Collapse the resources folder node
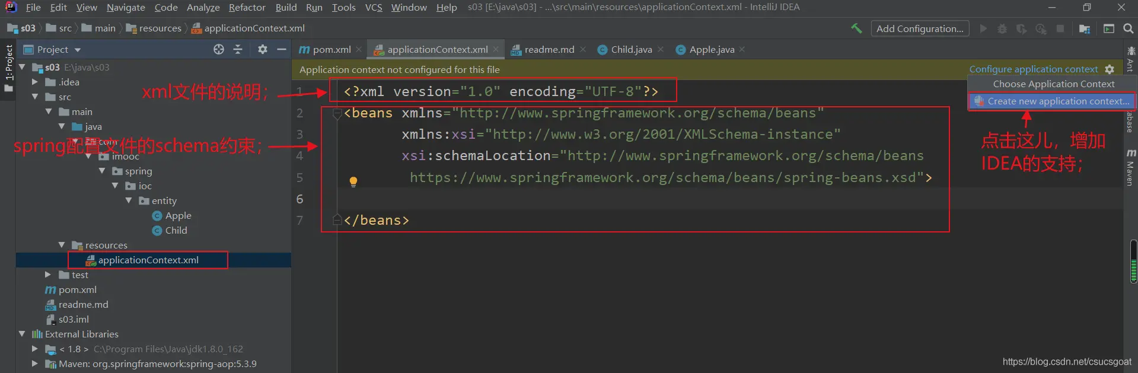The image size is (1138, 373). 62,245
